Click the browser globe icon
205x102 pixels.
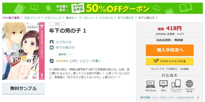click(189, 84)
